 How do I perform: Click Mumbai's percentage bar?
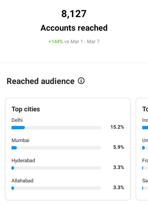(56, 148)
